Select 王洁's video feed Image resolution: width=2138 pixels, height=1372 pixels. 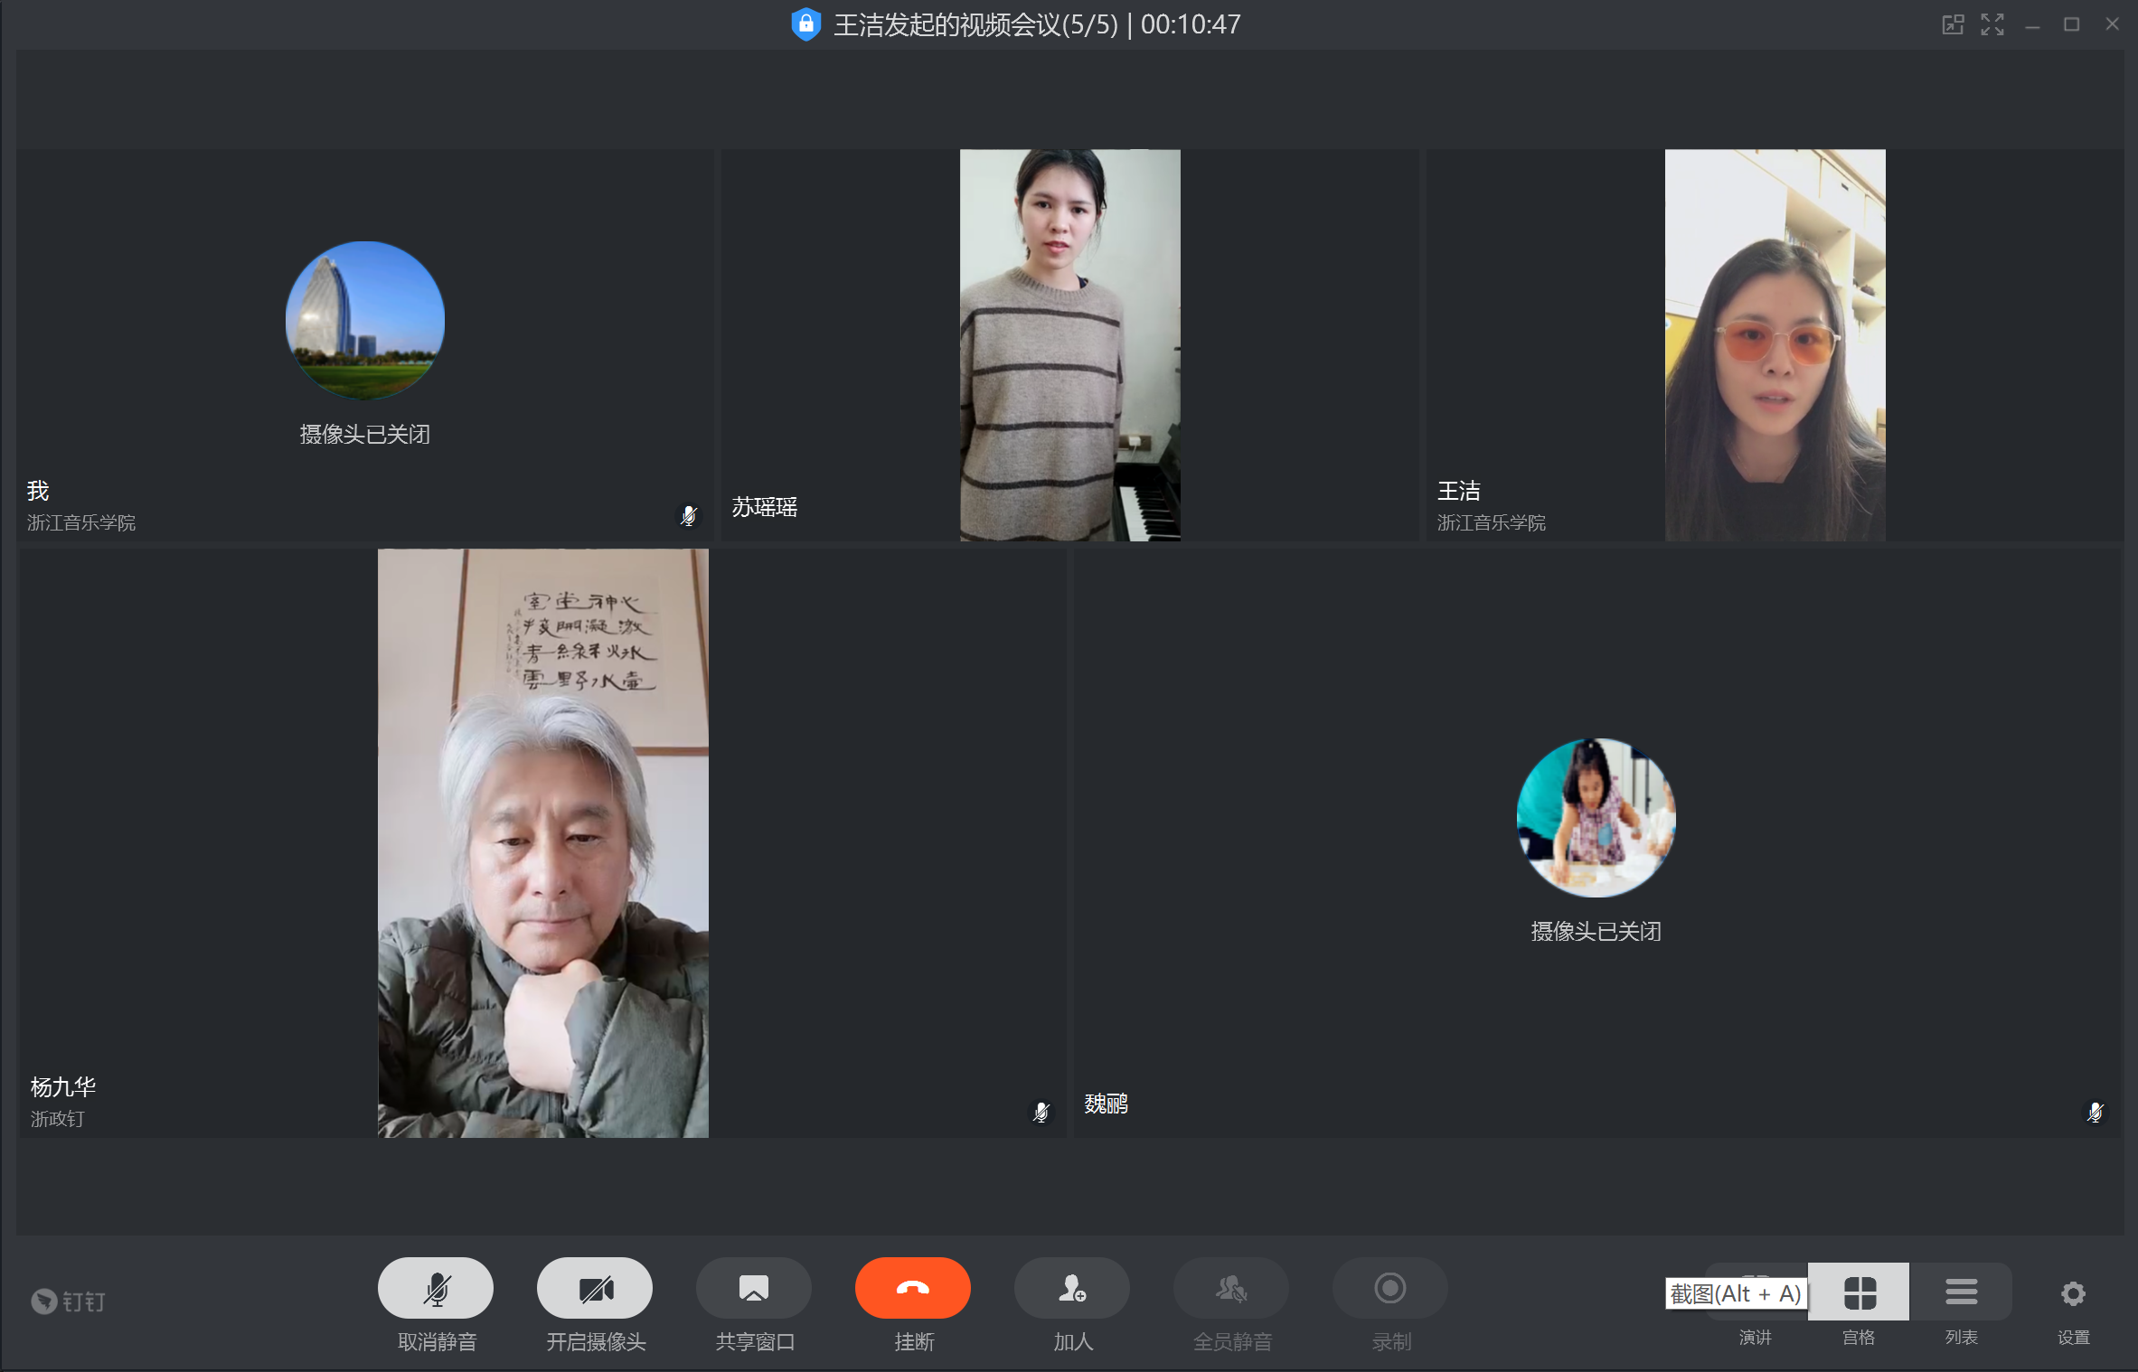pos(1775,345)
